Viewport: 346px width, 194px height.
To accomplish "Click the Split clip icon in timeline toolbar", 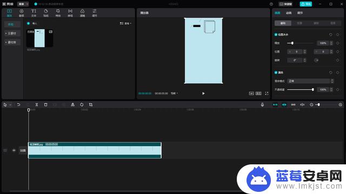I will [x=37, y=105].
